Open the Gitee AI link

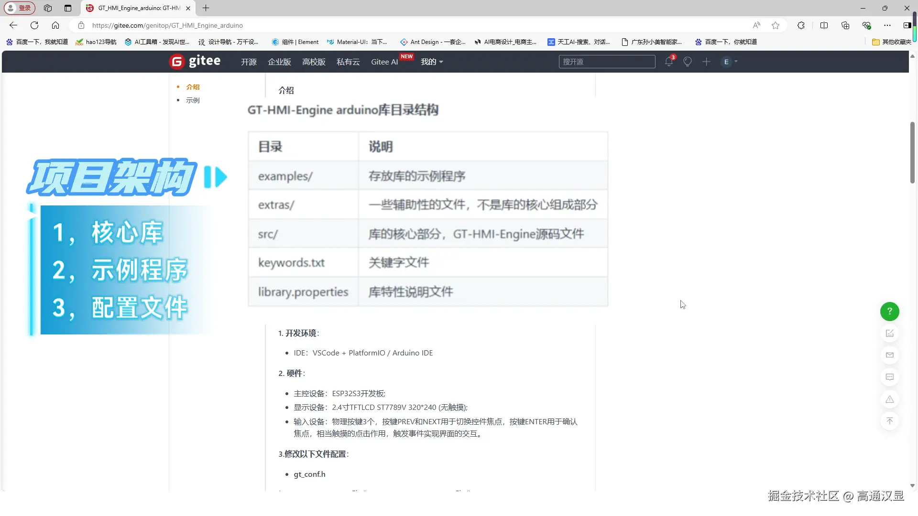(x=384, y=62)
